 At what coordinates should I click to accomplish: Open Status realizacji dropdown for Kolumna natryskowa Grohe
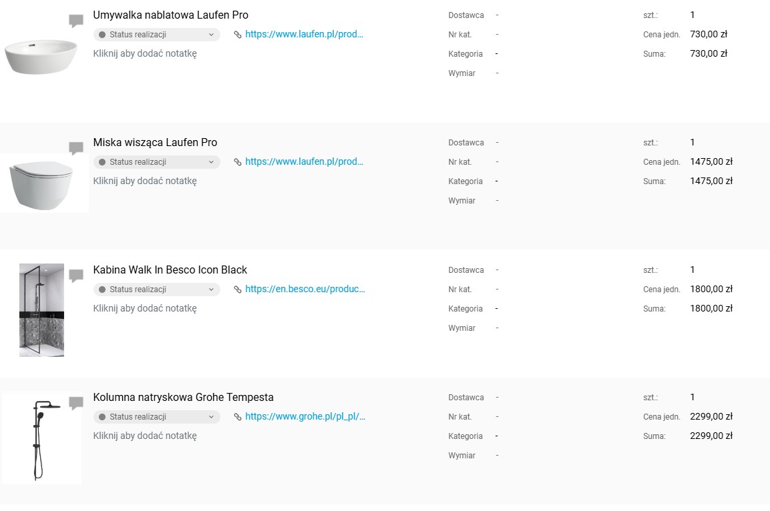[x=156, y=417]
